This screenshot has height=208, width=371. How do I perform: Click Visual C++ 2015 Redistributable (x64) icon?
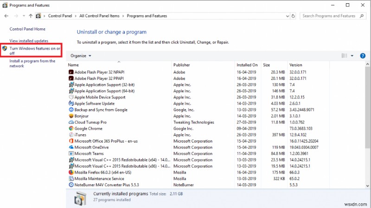(x=71, y=160)
